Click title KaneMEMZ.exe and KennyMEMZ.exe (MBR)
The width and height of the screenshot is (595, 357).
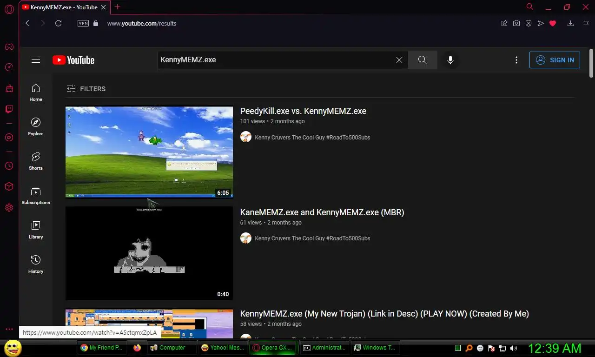(x=322, y=212)
